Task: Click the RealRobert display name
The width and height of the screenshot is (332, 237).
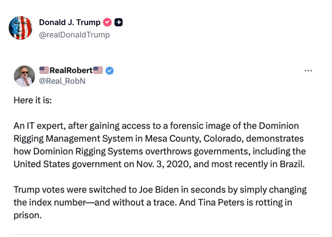Action: click(71, 70)
